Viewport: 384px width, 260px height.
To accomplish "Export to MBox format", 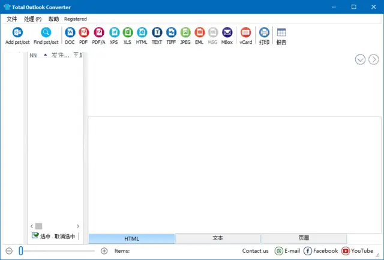I will pos(227,32).
